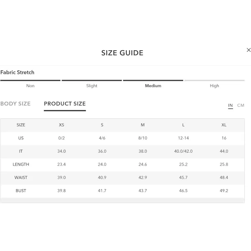Click the Non stretch bar segment
251x251 pixels.
click(x=31, y=80)
